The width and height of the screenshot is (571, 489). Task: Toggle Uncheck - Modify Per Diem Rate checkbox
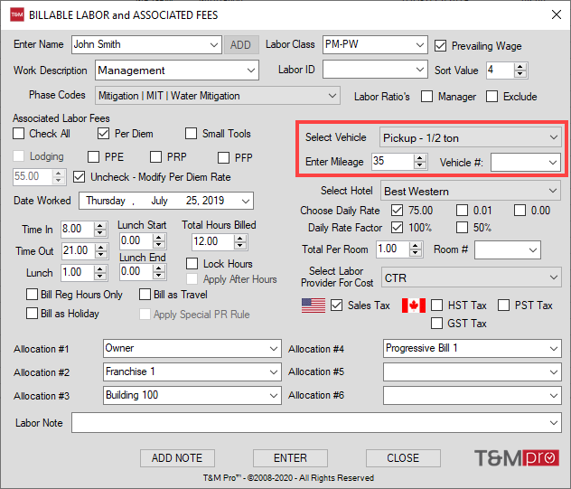click(79, 177)
